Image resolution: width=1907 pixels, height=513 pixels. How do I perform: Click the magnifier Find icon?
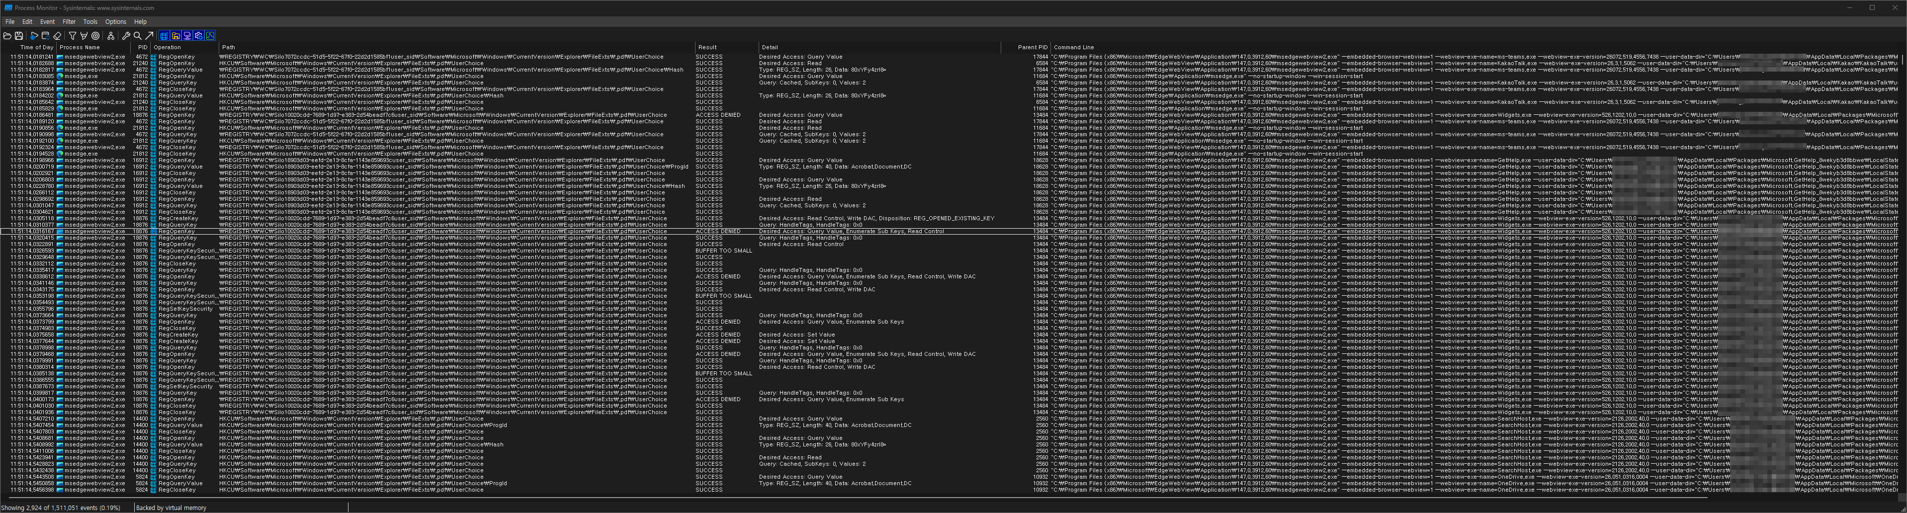[138, 35]
